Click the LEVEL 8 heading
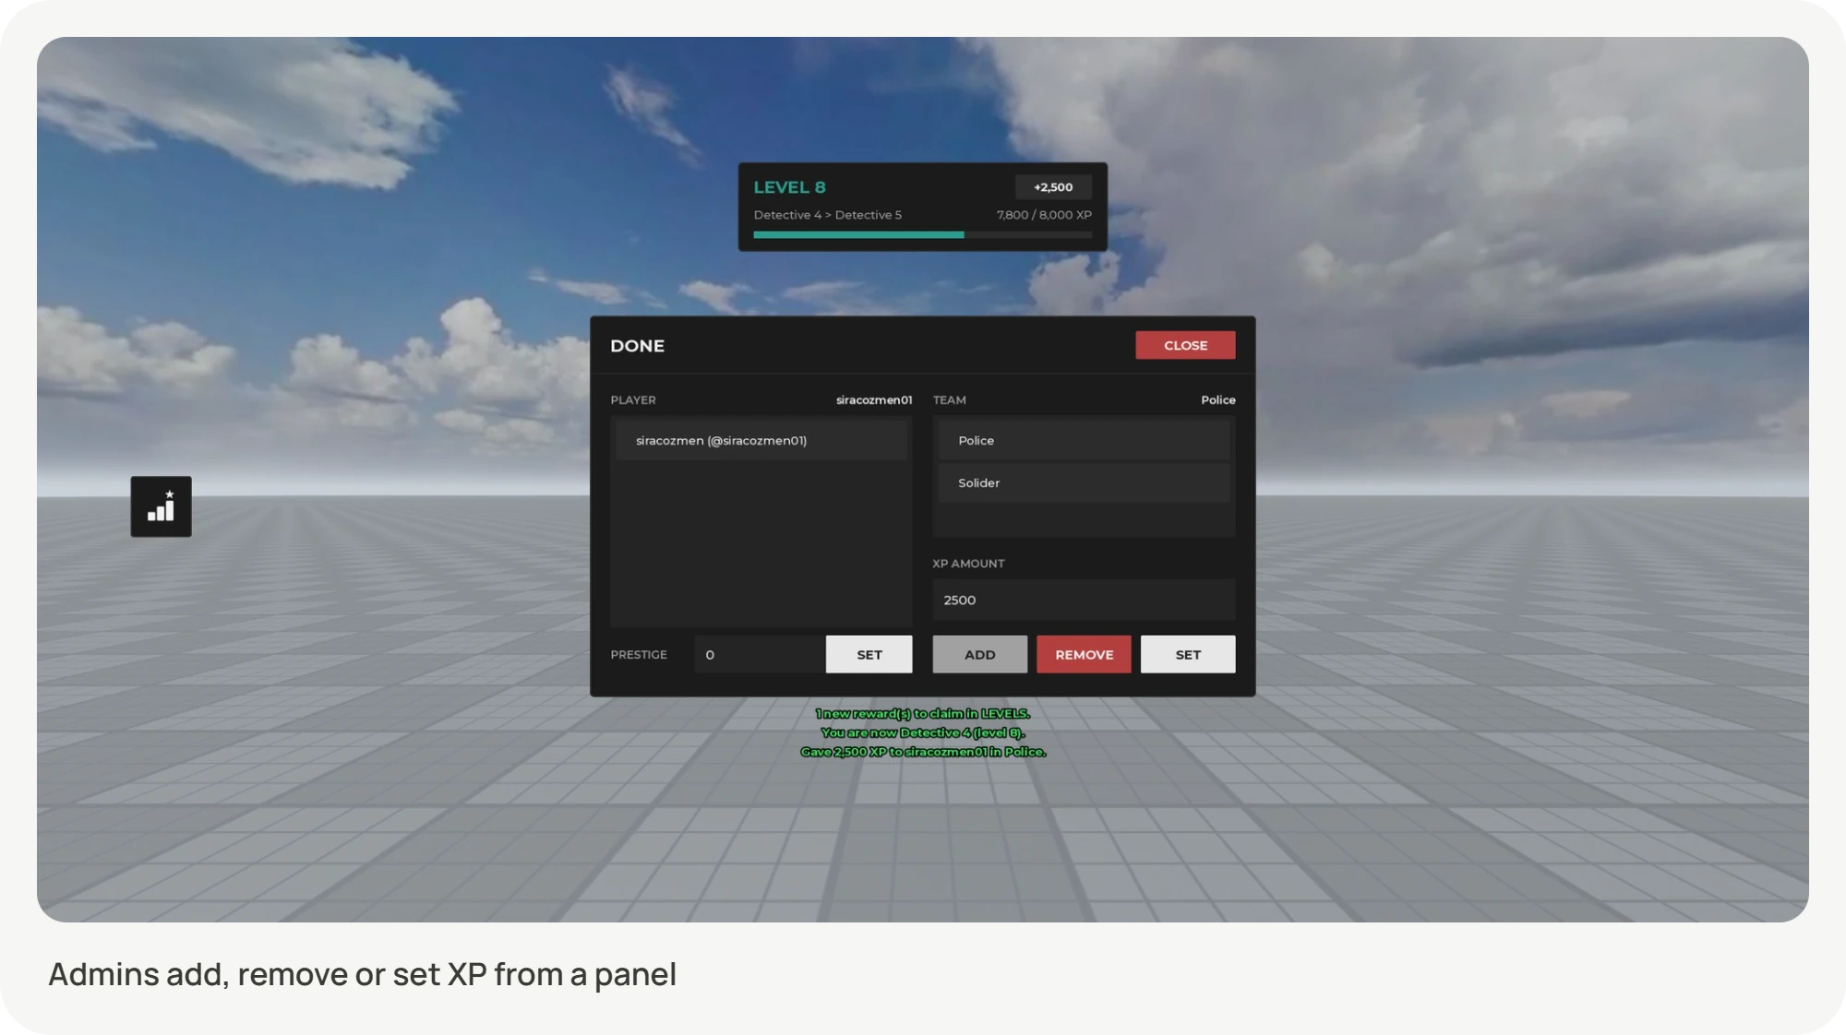Screen dimensions: 1846x1035 (x=789, y=187)
